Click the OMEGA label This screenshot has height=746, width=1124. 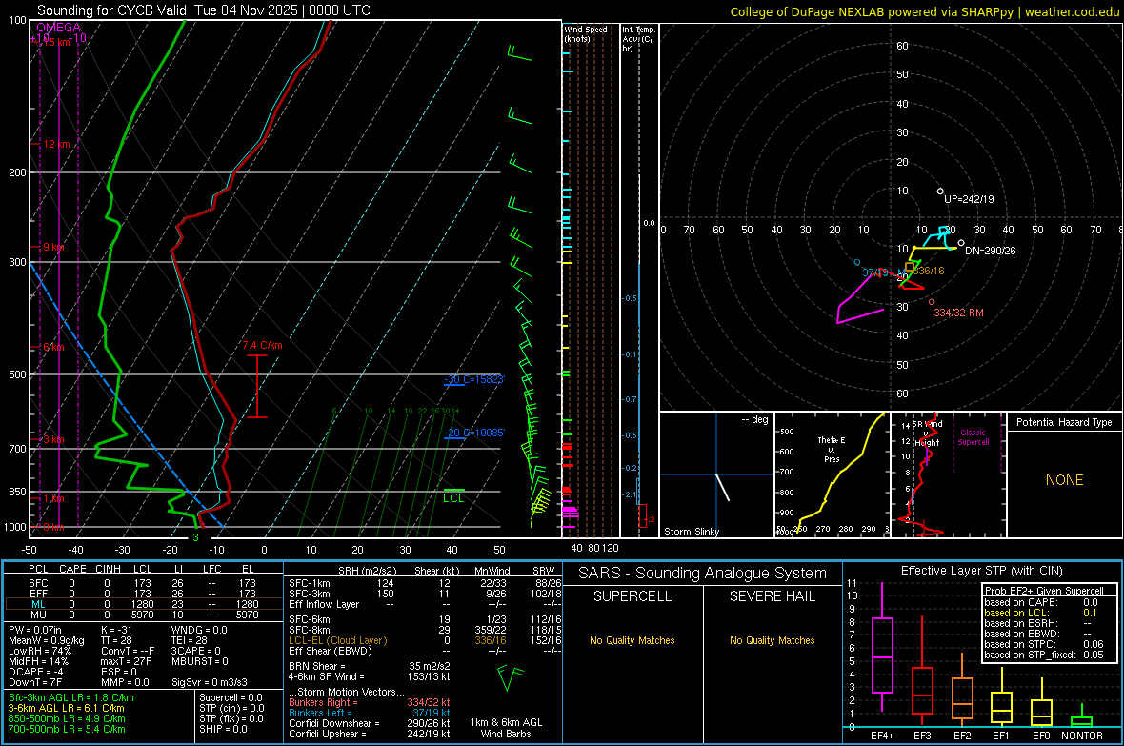point(59,28)
